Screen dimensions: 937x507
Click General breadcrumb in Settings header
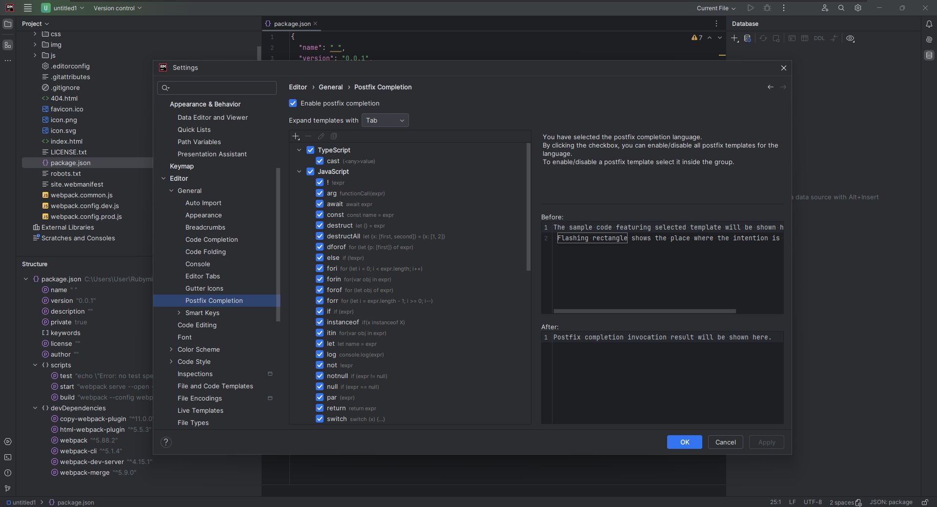331,87
